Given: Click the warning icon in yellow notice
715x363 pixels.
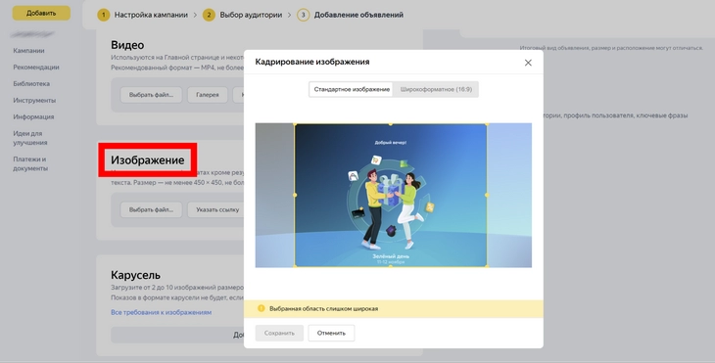Looking at the screenshot, I should click(261, 308).
